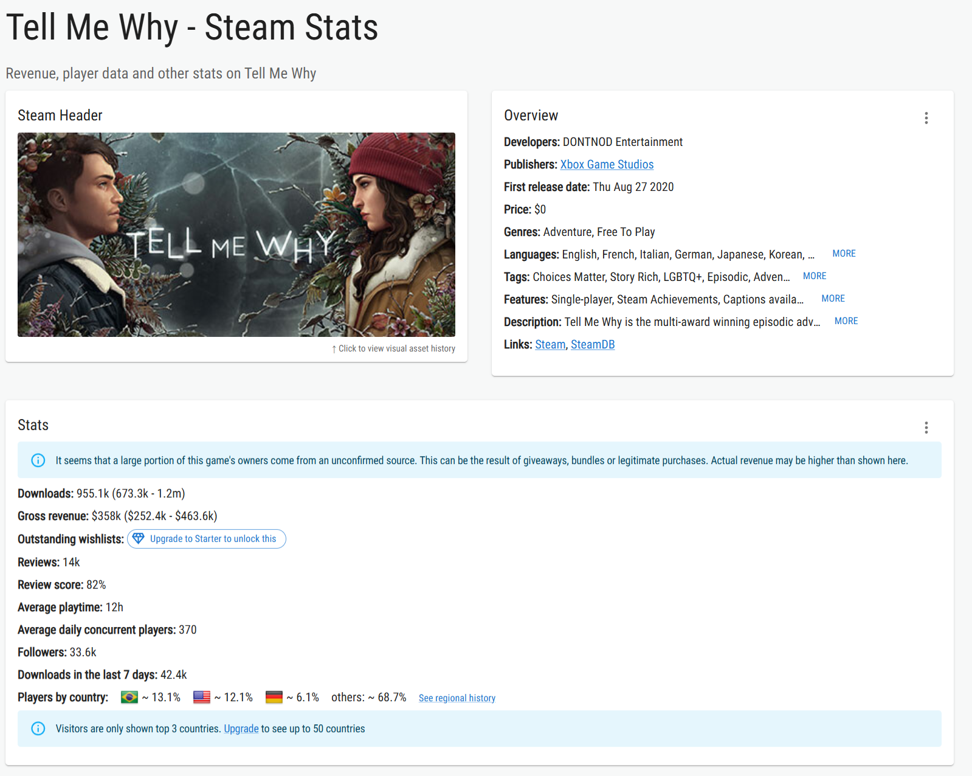
Task: Open the See regional history link
Action: pos(457,698)
